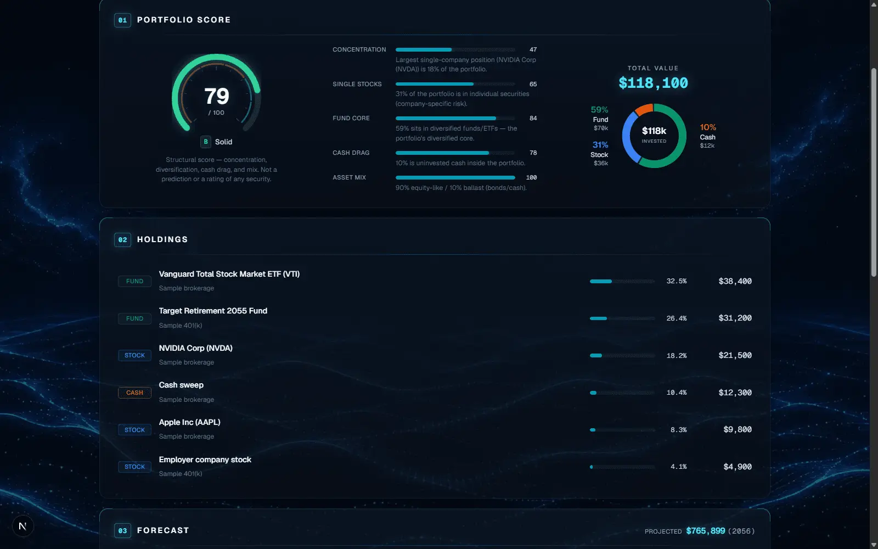Click the $765,899 projected value
This screenshot has width=878, height=549.
706,531
